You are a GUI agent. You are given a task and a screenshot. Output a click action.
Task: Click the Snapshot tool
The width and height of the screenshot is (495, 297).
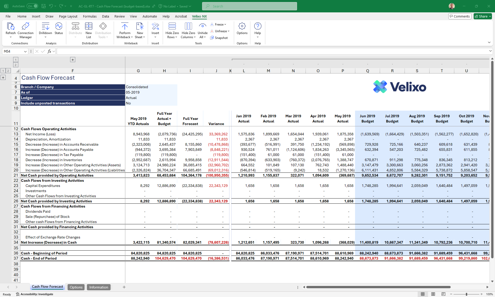point(219,38)
